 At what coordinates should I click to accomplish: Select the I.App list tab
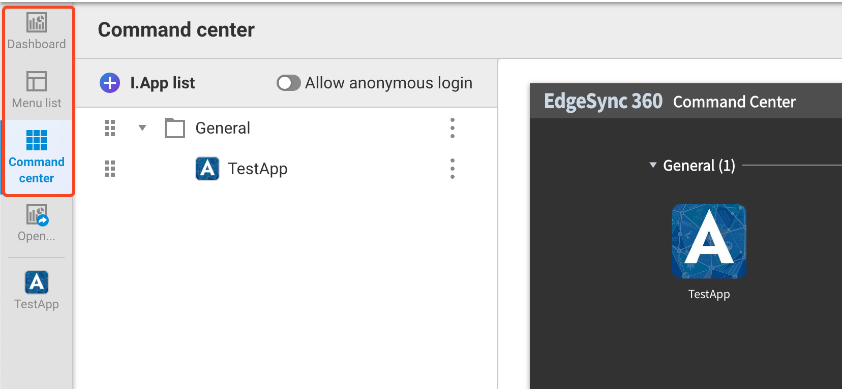[163, 82]
